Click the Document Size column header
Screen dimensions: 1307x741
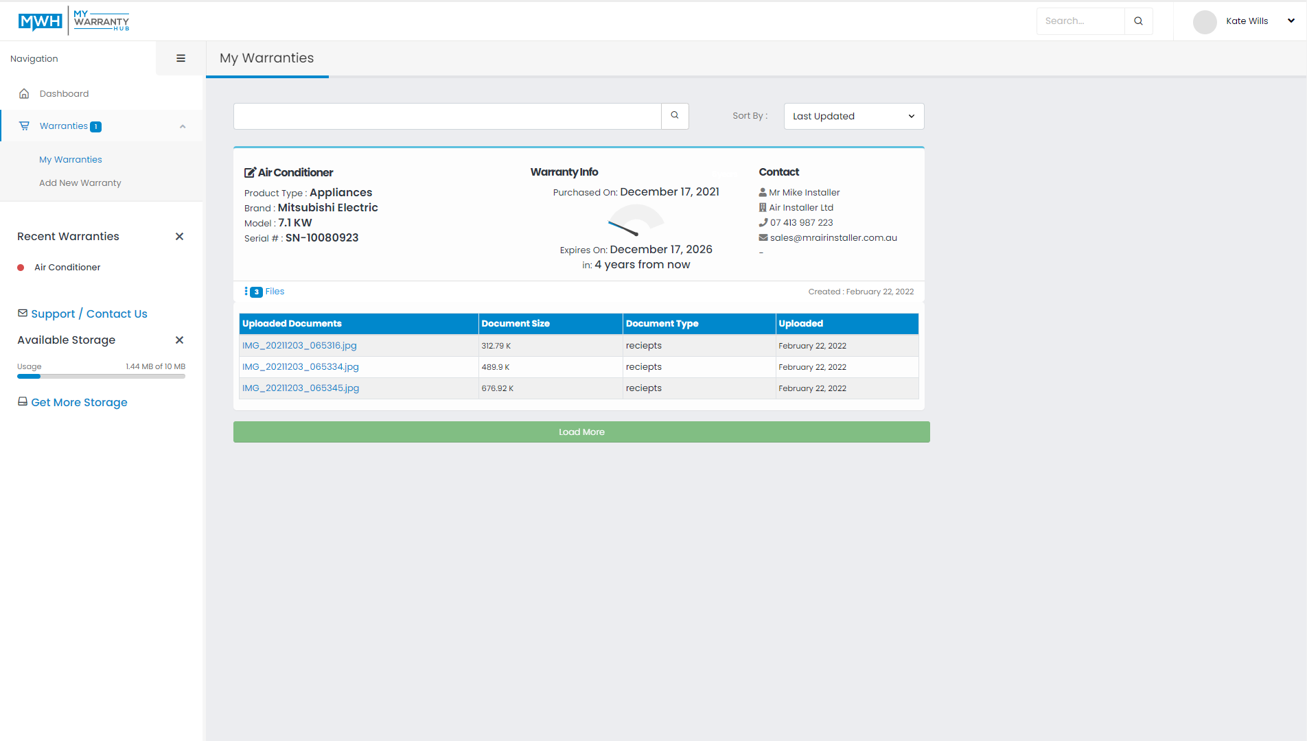click(x=551, y=323)
